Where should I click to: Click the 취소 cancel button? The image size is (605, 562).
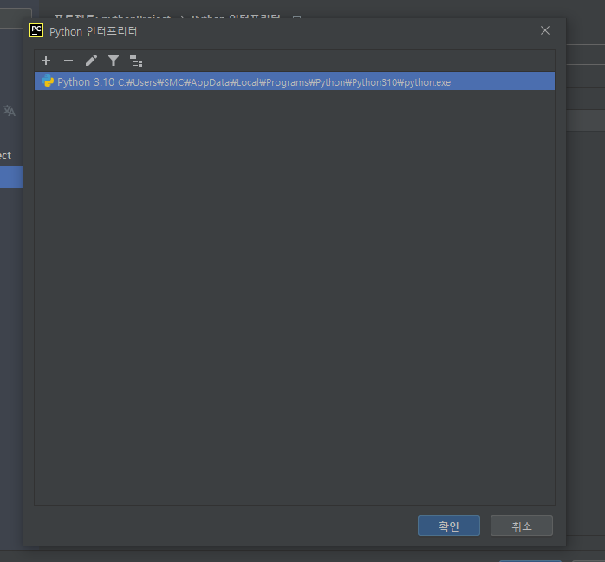click(521, 526)
